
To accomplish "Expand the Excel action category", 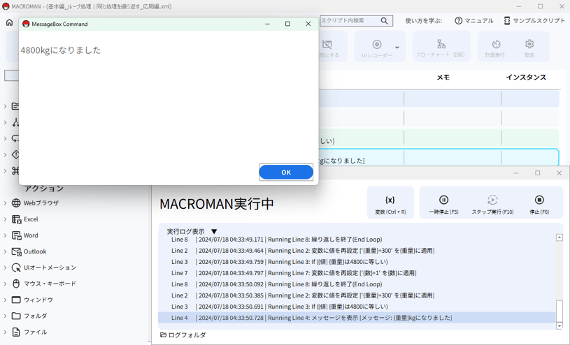I will tap(6, 219).
